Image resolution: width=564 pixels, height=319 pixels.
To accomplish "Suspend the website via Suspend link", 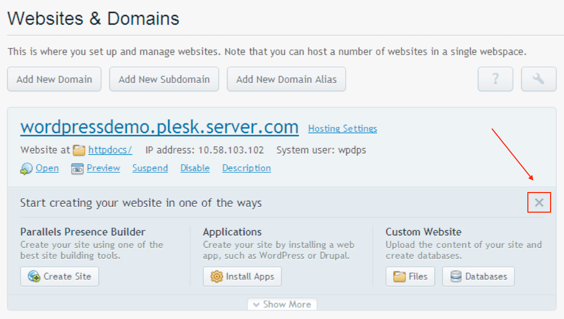I will point(150,168).
